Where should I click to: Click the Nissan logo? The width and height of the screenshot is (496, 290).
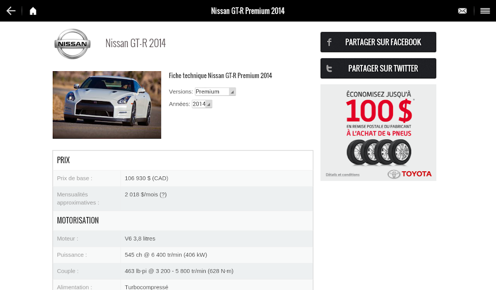tap(72, 44)
